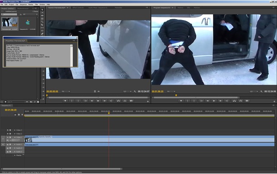Mute Audio 1 track speaker toggle
The width and height of the screenshot is (277, 174).
[8, 144]
